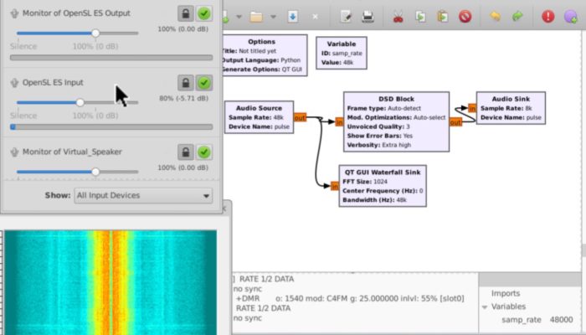
Task: Adjust the Monitor of Virtual_Speaker volume slider
Action: point(77,172)
